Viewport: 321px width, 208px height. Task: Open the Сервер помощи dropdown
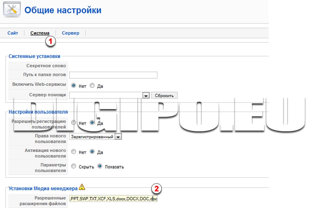point(146,95)
